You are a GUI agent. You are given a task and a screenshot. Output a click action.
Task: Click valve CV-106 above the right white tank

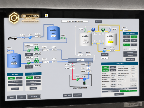click(110, 30)
